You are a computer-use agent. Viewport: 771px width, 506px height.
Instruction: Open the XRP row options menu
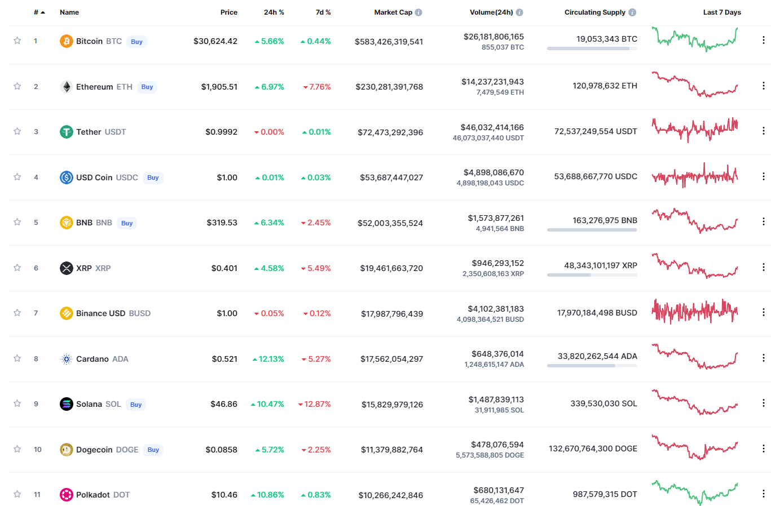[764, 267]
